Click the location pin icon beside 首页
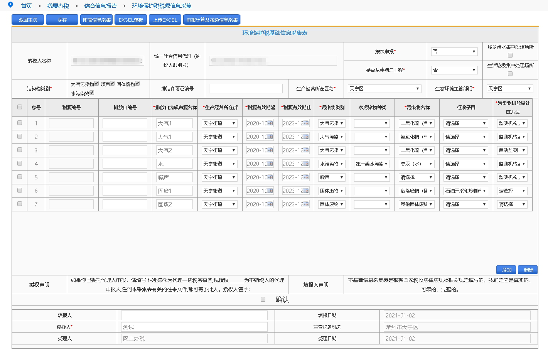This screenshot has height=351, width=548. pos(10,5)
